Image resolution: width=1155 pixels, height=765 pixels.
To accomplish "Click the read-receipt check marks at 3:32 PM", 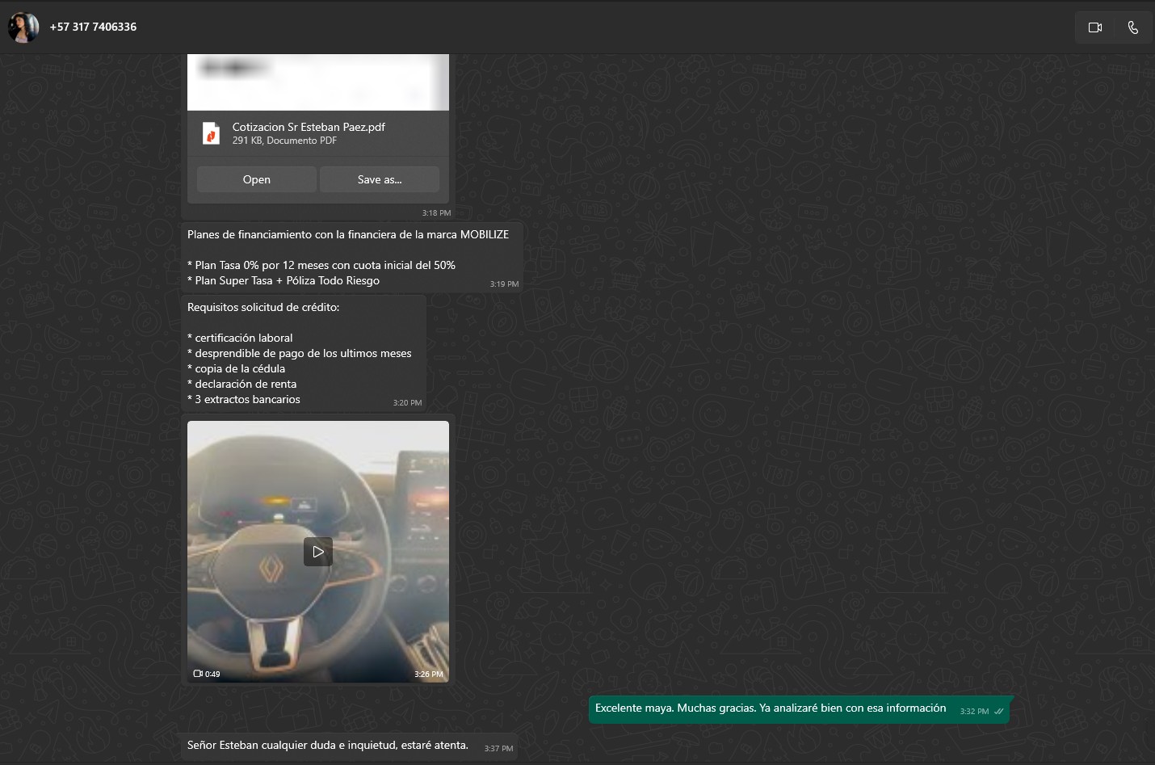I will tap(999, 712).
